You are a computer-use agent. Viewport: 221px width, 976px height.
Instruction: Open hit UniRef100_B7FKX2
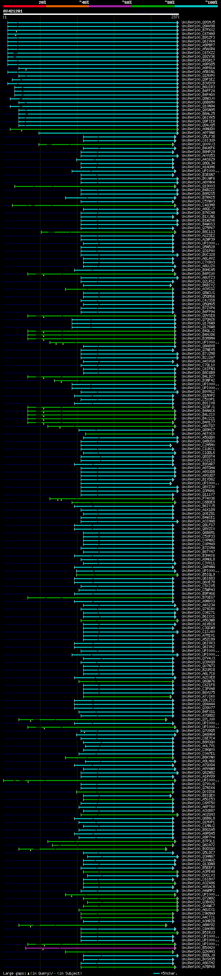(198, 30)
